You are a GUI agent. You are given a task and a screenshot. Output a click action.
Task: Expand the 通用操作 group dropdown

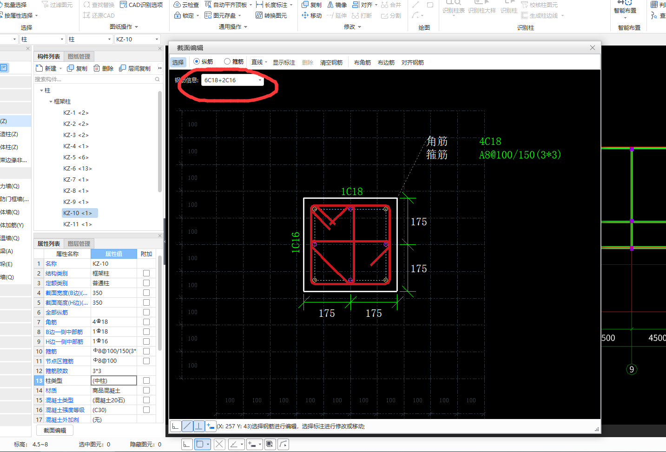click(x=245, y=27)
